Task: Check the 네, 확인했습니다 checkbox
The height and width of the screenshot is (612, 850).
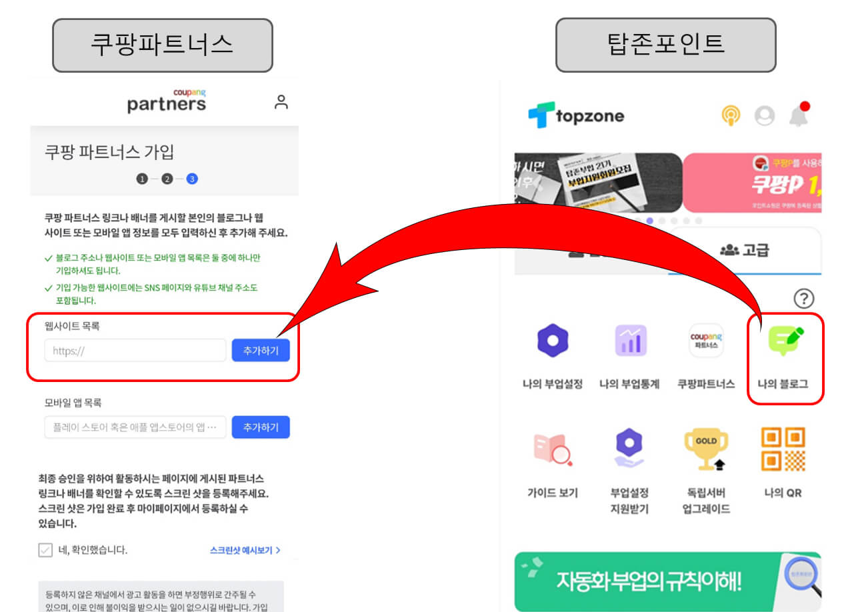Action: pos(45,550)
